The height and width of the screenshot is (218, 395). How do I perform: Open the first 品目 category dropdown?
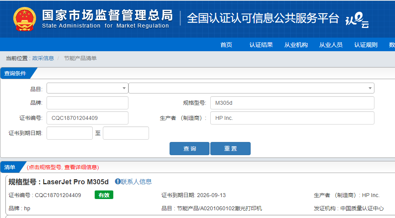coord(87,88)
